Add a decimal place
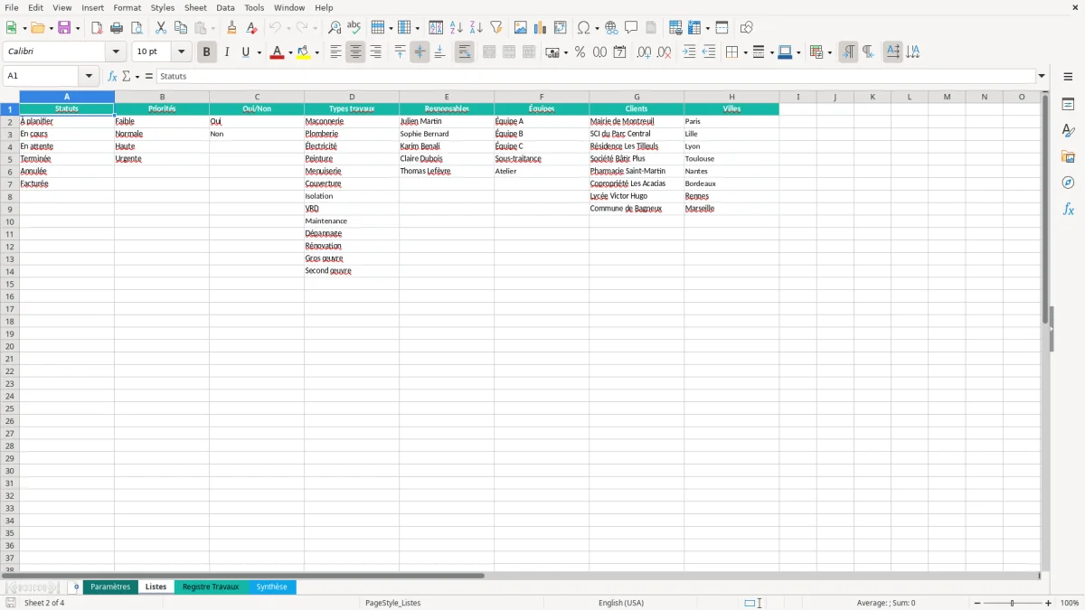 tap(644, 52)
